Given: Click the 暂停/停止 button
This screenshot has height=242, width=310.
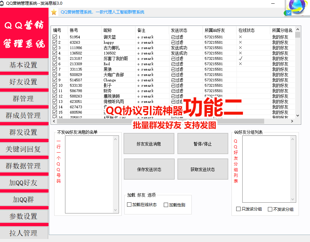Looking at the screenshot, I should coord(203,144).
